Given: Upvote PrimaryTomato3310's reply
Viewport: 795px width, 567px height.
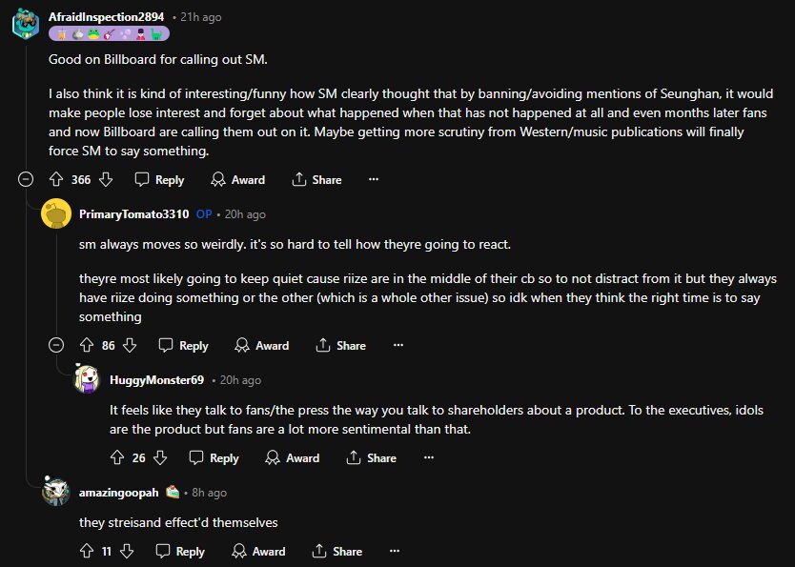Looking at the screenshot, I should pos(87,345).
